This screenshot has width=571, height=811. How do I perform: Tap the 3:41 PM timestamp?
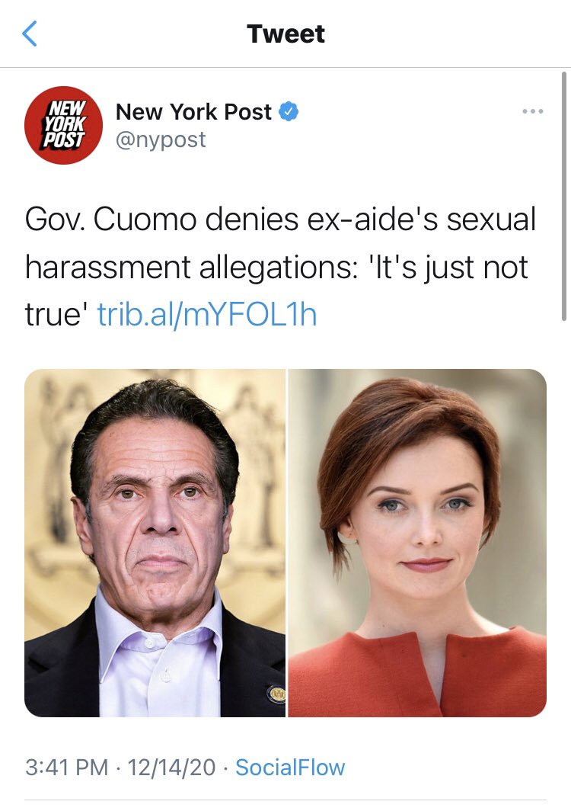click(x=67, y=768)
